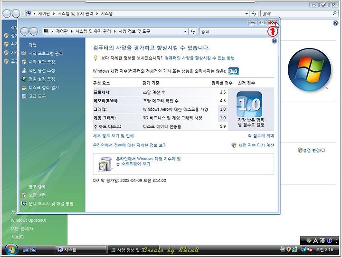342x258 pixels.
Task: Click the help icon in the back 시스템 window
Action: point(336,23)
